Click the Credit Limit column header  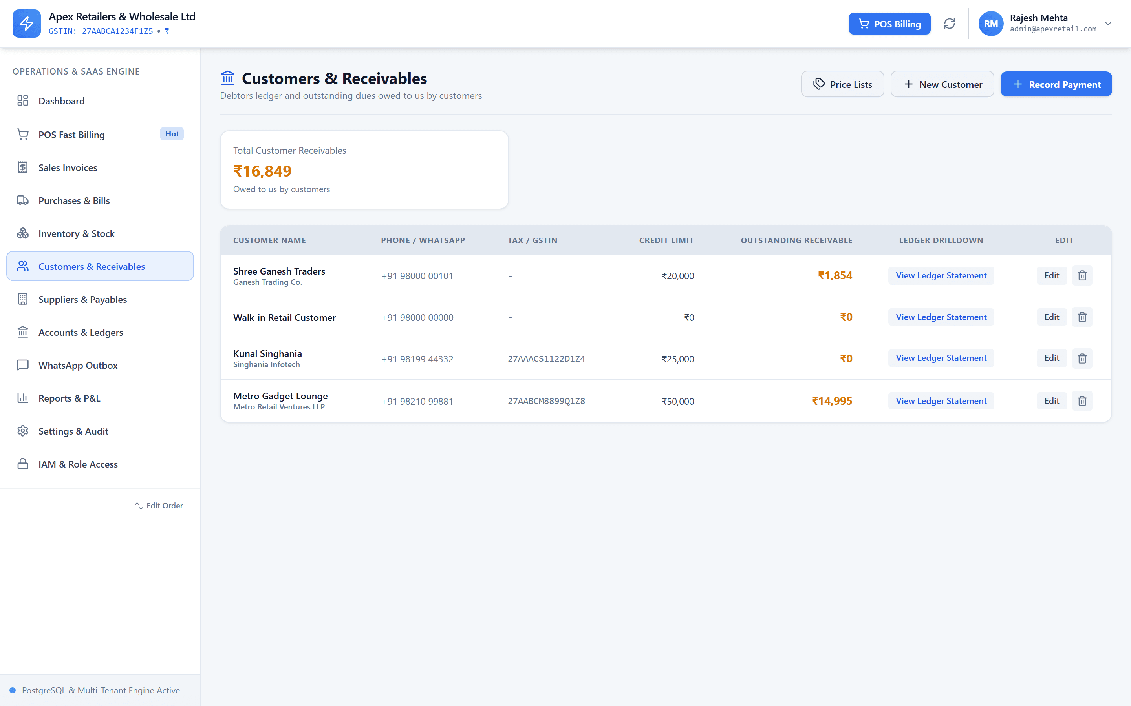(x=666, y=240)
